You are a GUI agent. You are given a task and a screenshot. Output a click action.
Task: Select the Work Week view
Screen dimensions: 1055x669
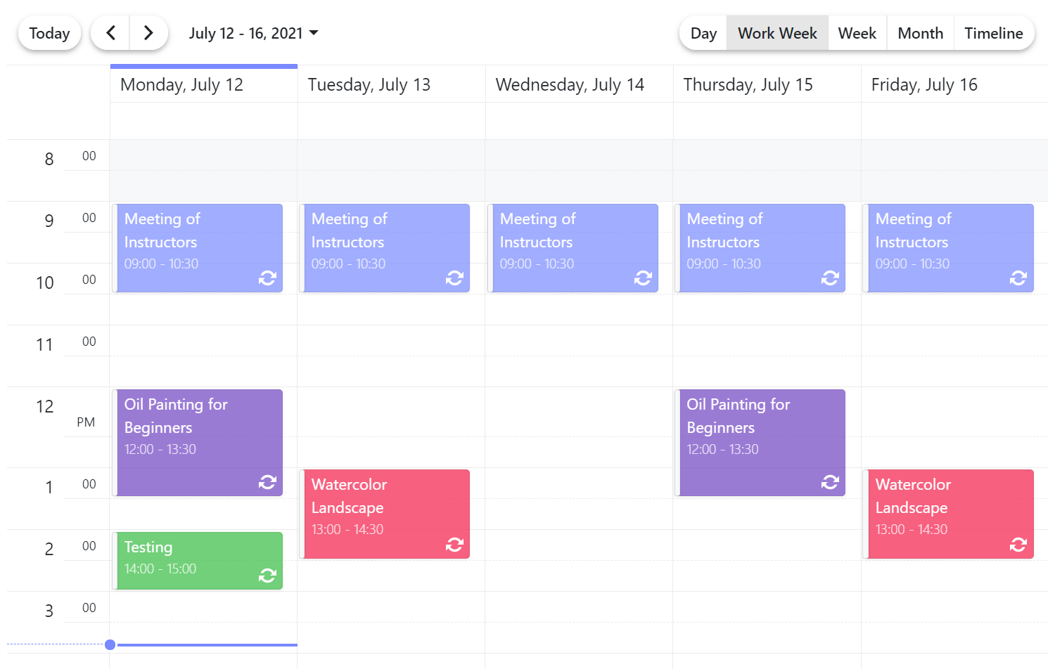point(777,33)
